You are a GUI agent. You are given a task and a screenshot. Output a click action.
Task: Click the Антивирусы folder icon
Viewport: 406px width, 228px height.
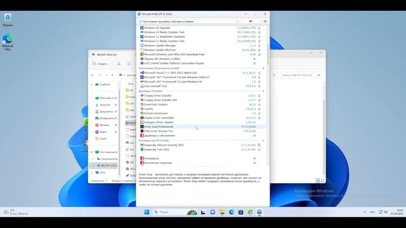coord(142,158)
